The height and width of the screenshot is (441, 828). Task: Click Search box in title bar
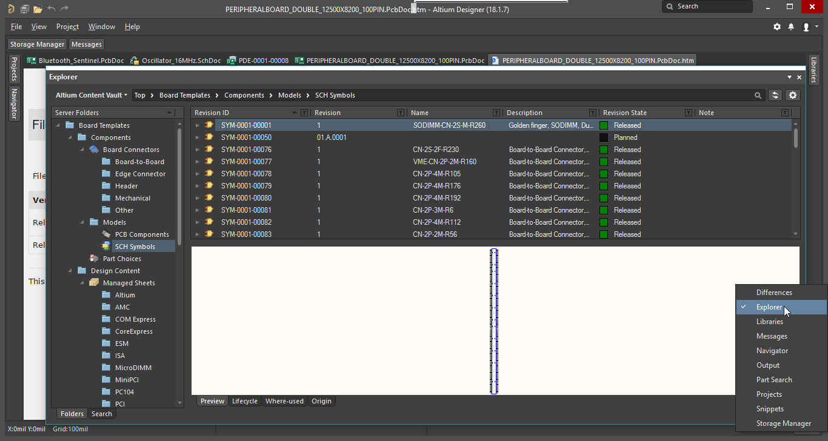[707, 6]
